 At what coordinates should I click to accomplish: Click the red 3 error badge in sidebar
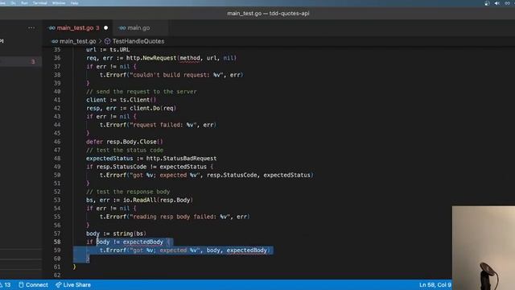pyautogui.click(x=32, y=61)
